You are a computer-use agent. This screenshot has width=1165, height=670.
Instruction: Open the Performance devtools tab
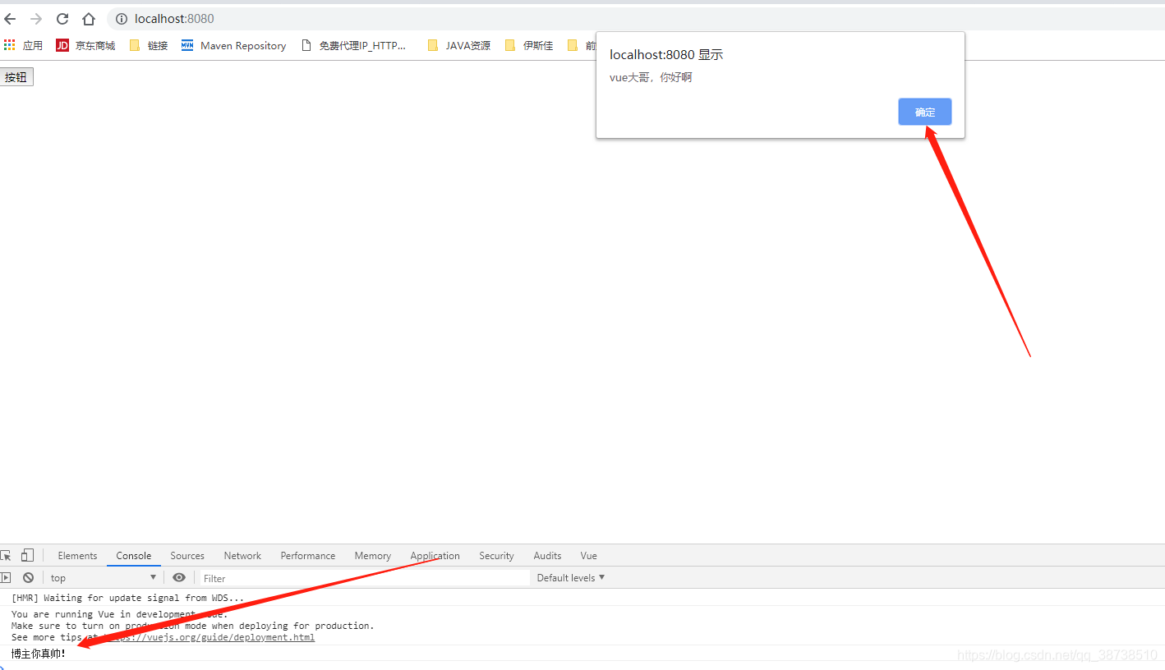point(308,556)
